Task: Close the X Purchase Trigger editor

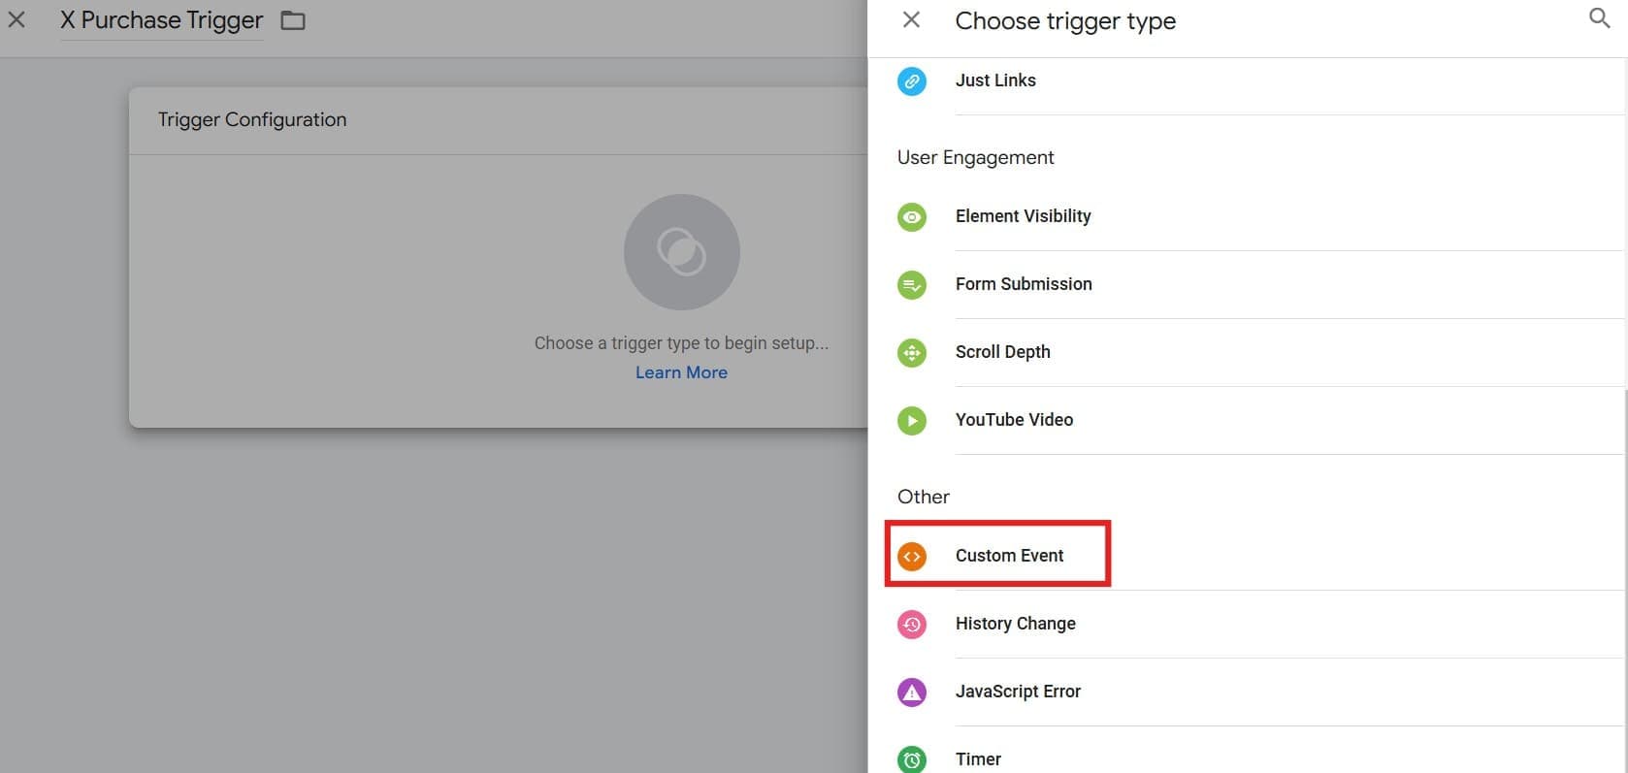Action: (x=16, y=19)
